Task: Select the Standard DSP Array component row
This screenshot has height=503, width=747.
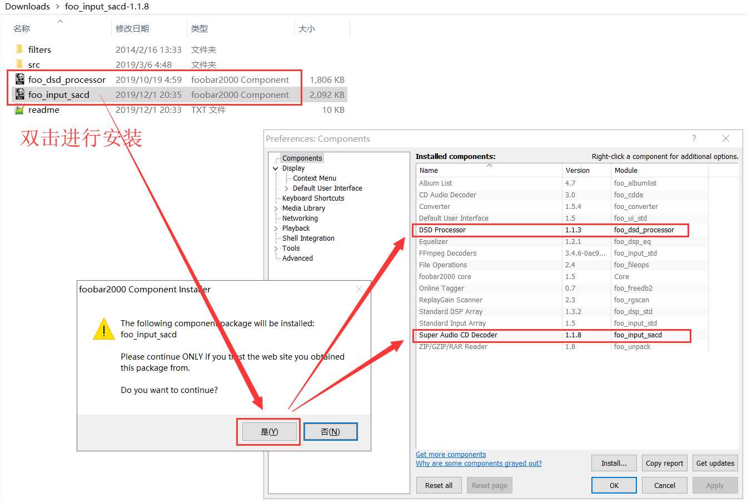Action: pos(562,311)
